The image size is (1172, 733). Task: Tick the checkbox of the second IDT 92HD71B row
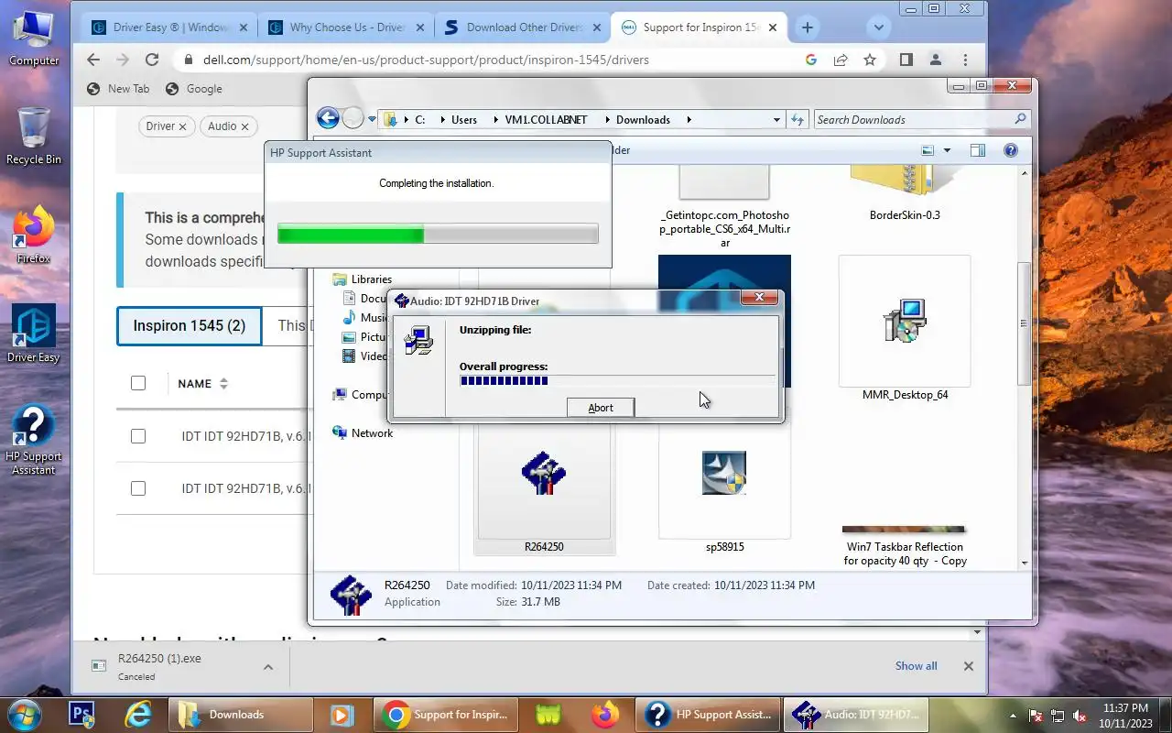pos(138,488)
